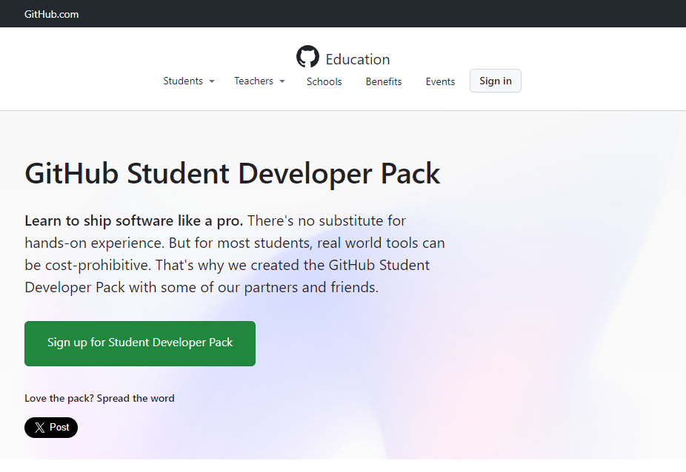This screenshot has height=472, width=686.
Task: Click 'Learn to ship software like a pro.' text
Action: (x=134, y=220)
